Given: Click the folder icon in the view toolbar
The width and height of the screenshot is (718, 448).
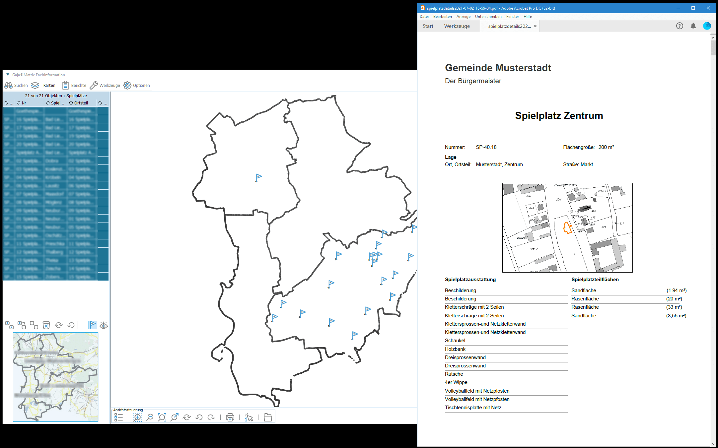Looking at the screenshot, I should [x=268, y=417].
